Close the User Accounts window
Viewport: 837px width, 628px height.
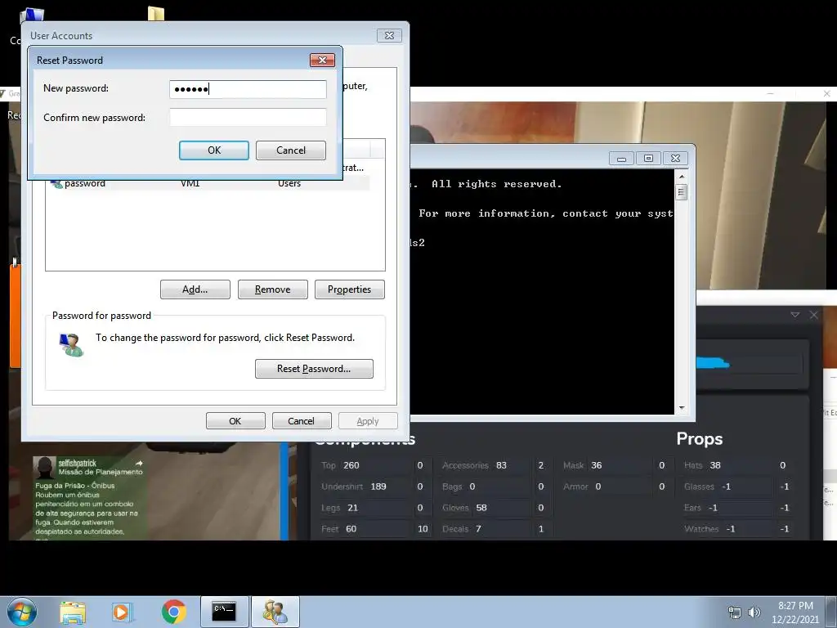(x=389, y=35)
